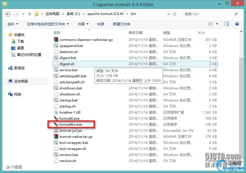
Task: Select tomcat-juli.jar file icon
Action: pyautogui.click(x=56, y=130)
